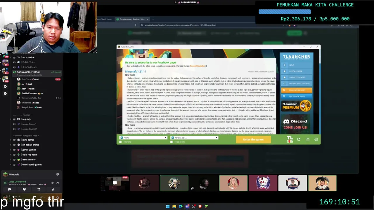The height and width of the screenshot is (210, 374).
Task: Join the Music Room 1 channel
Action: 29,124
